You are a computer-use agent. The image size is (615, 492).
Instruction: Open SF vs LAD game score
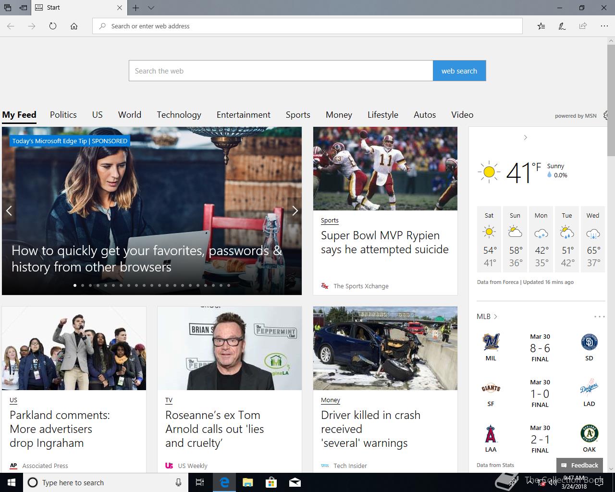click(x=540, y=394)
